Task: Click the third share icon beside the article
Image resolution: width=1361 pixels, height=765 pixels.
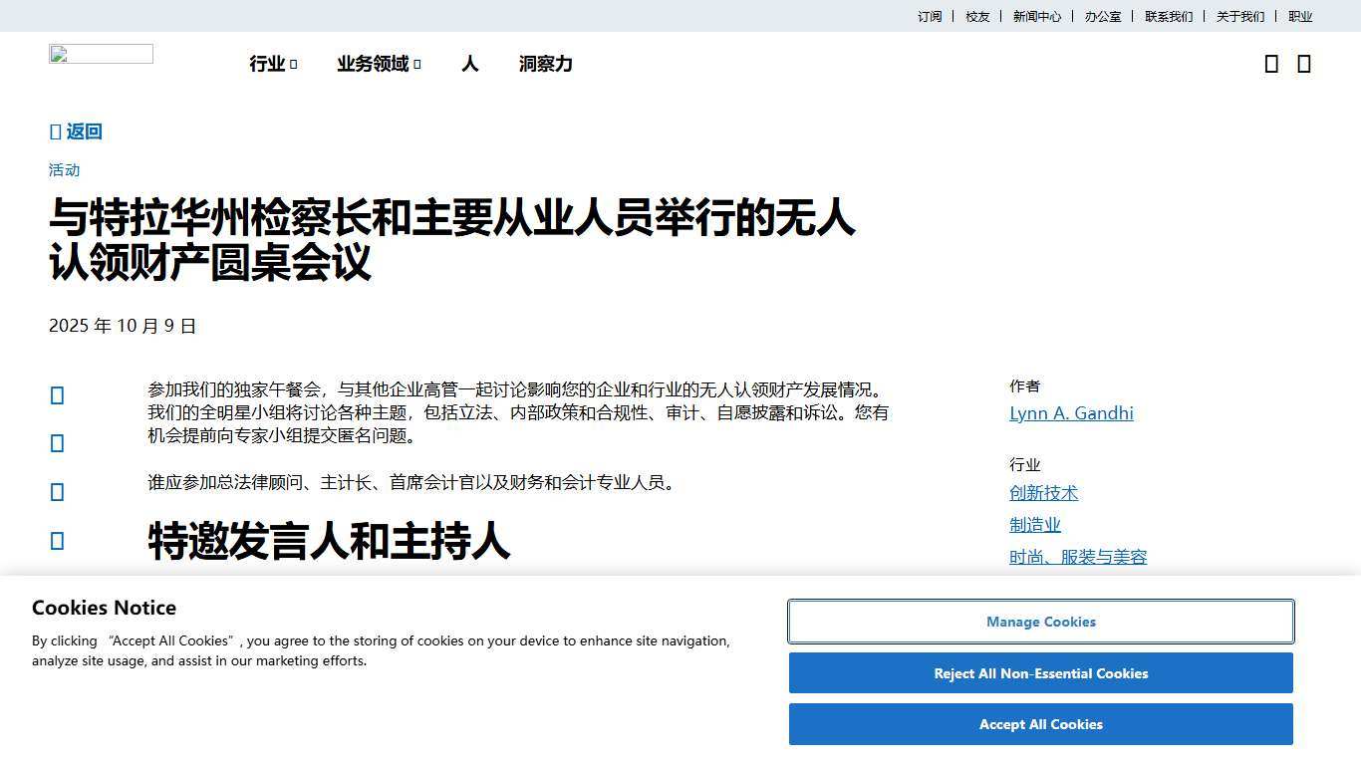Action: [x=58, y=492]
